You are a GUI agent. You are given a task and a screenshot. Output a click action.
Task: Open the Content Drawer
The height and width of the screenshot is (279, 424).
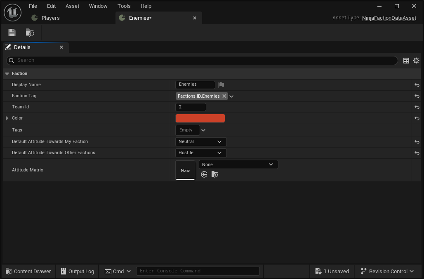28,271
